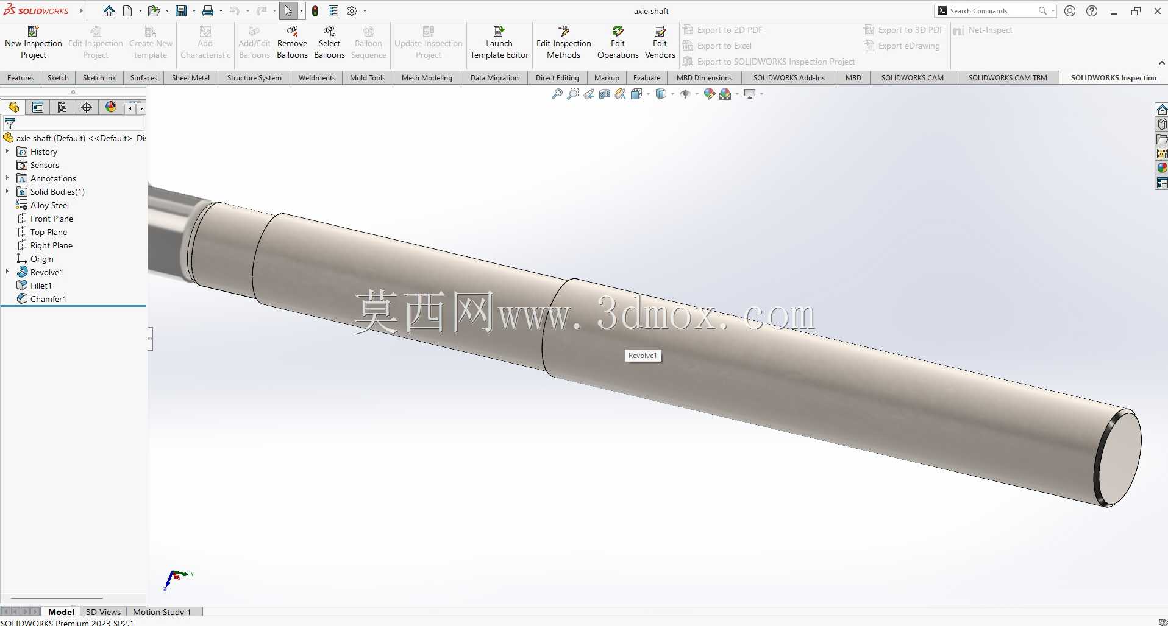Click Previous View icon in heads-up toolbar

coord(589,94)
